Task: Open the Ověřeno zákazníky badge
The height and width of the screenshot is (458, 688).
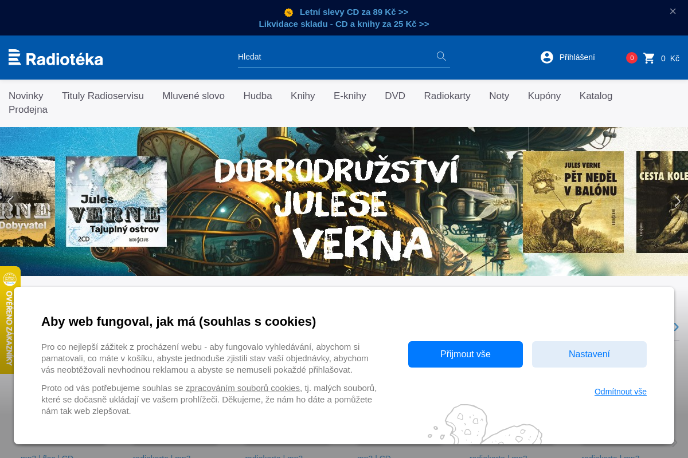Action: [x=10, y=320]
